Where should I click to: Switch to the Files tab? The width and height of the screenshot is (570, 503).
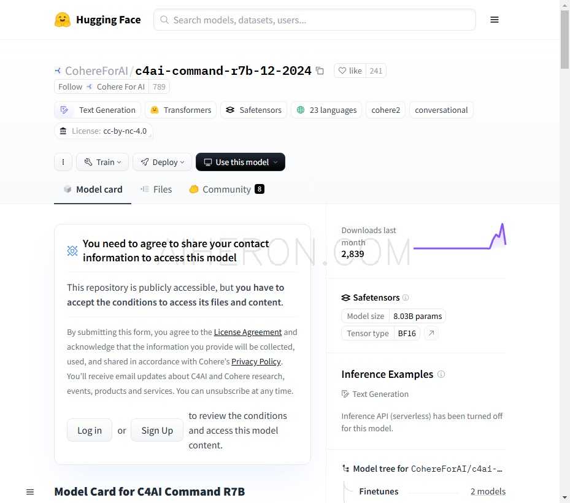click(x=156, y=190)
